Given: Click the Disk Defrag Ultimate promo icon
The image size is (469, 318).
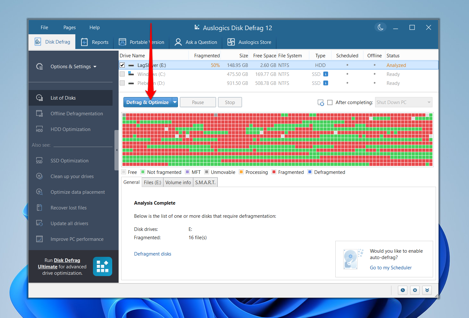Looking at the screenshot, I should [x=102, y=266].
